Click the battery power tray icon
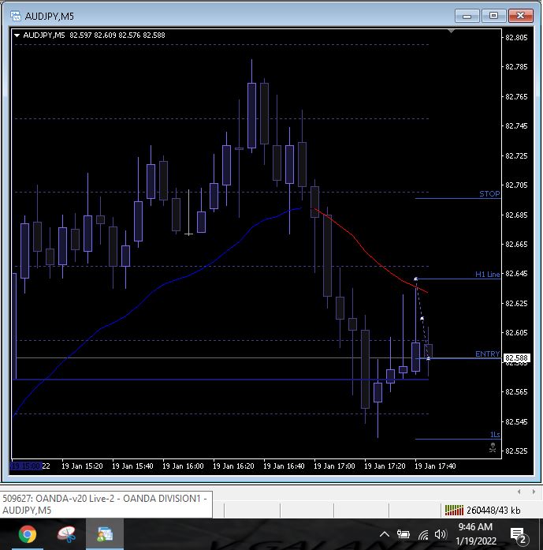The width and height of the screenshot is (543, 550). 404,534
